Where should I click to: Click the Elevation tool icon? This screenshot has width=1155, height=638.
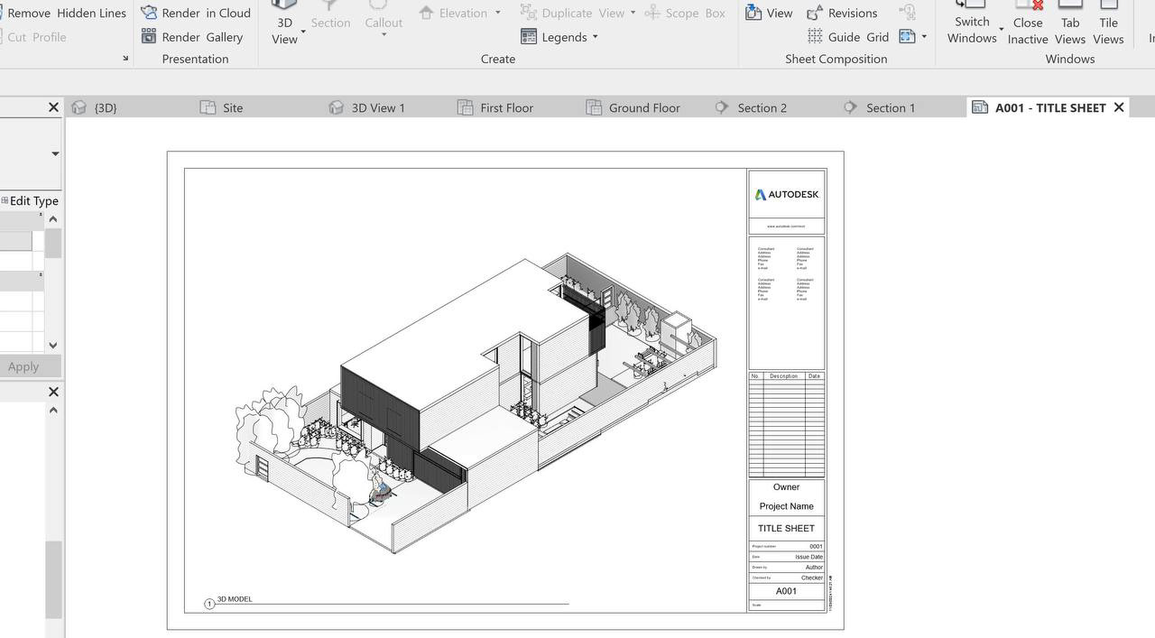click(x=427, y=13)
